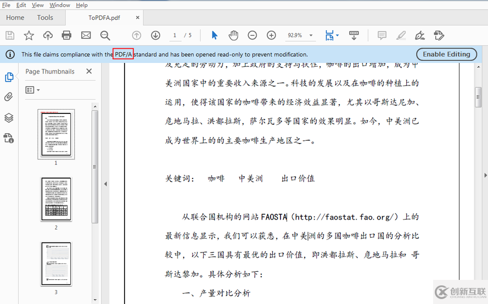
Task: Open the View menu
Action: 38,5
